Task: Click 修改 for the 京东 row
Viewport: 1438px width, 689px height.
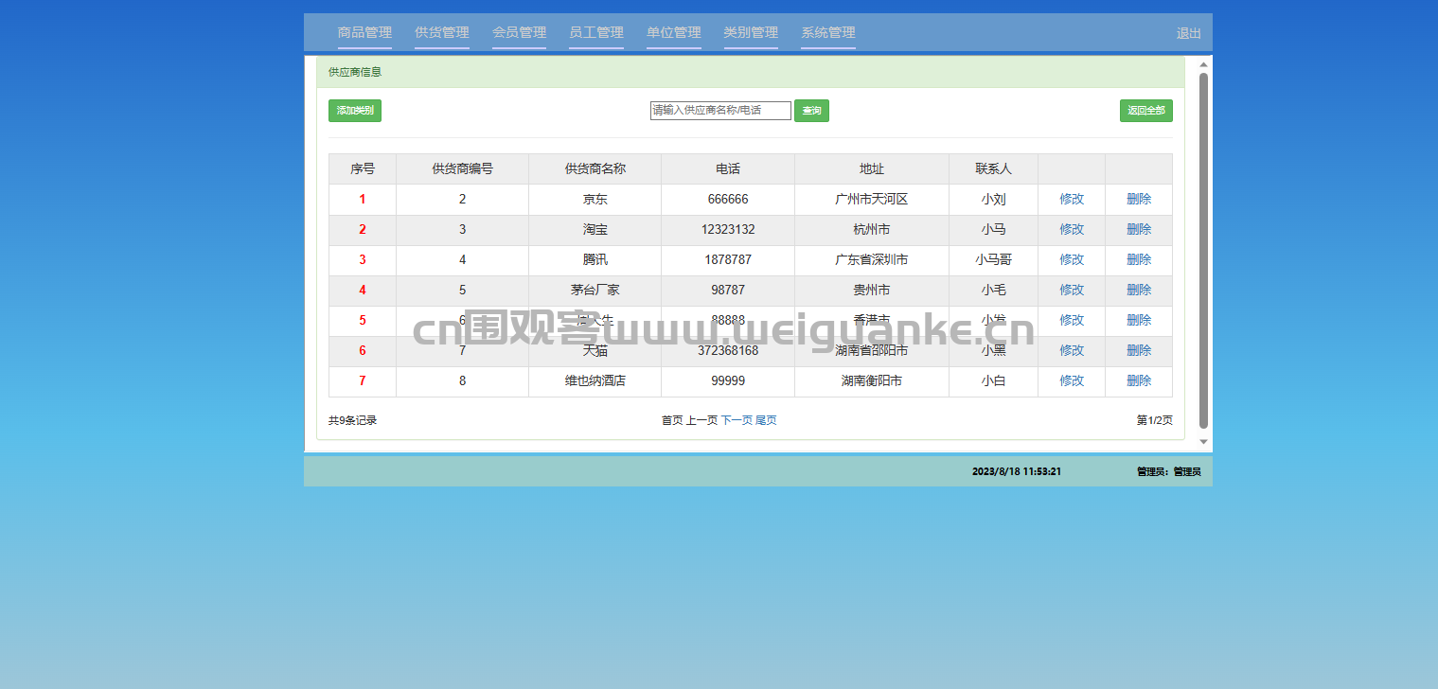Action: [1072, 199]
